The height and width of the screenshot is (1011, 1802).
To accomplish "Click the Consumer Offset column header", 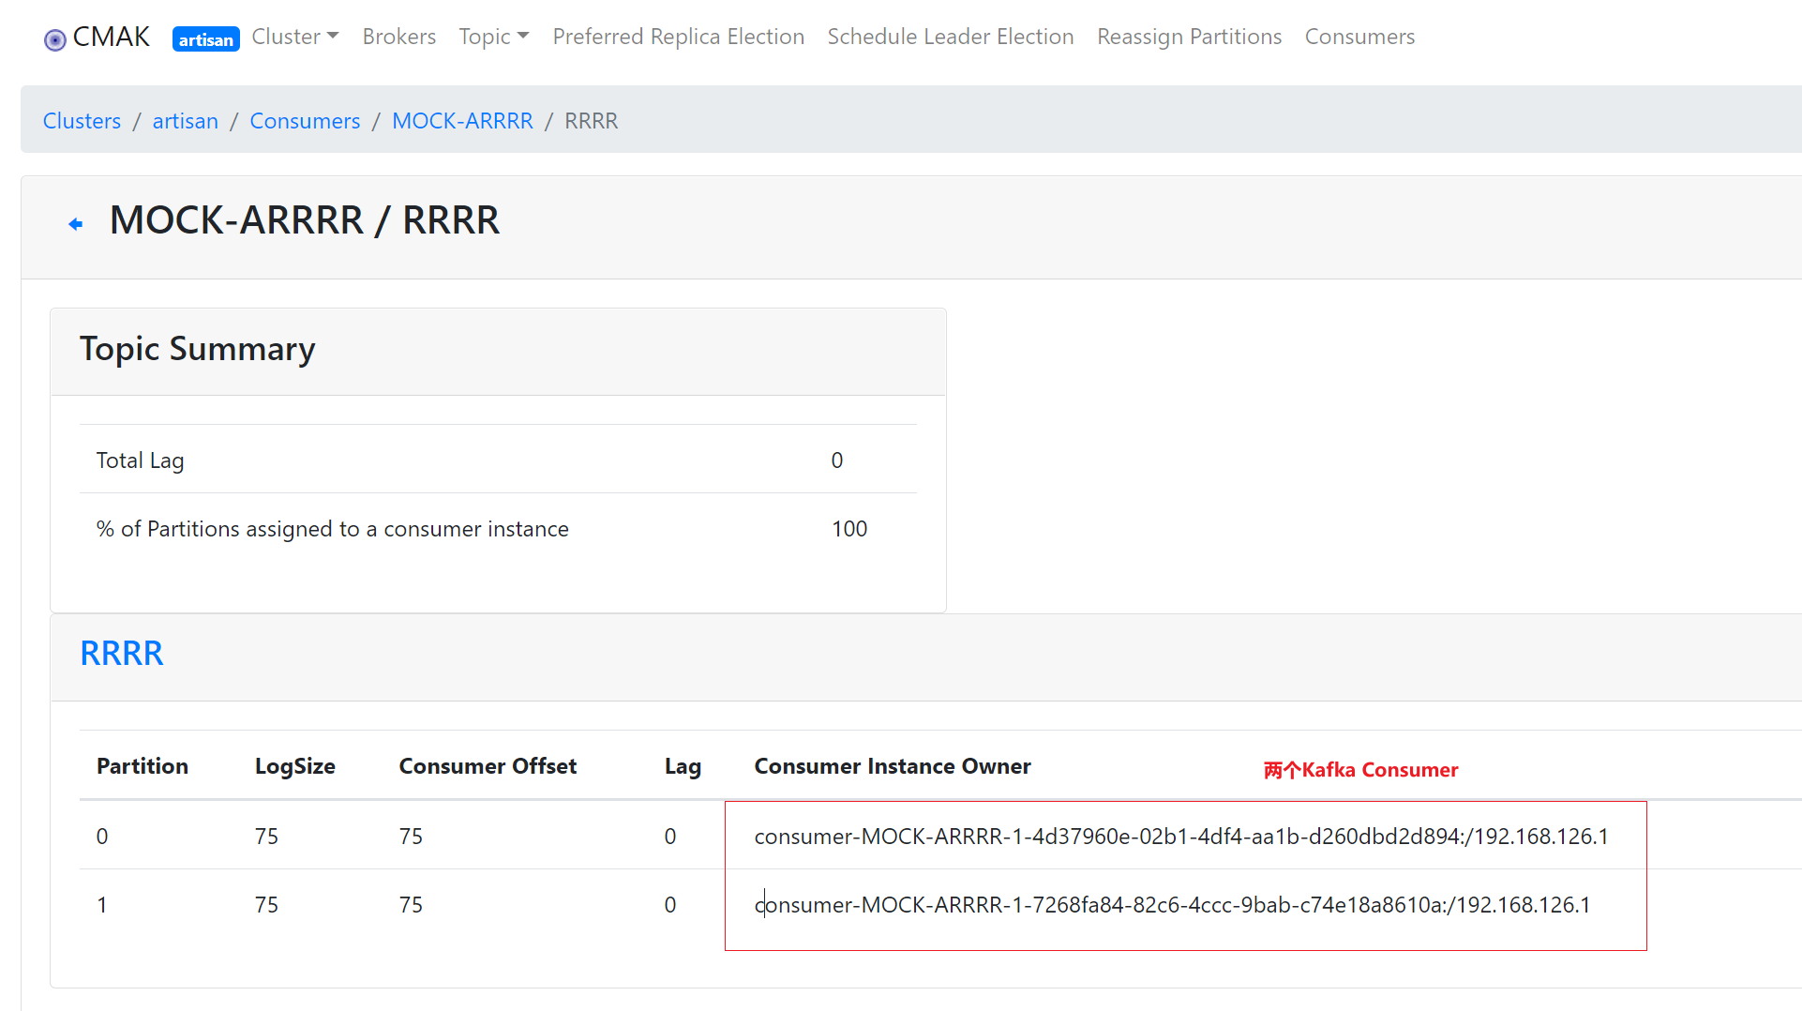I will 488,766.
